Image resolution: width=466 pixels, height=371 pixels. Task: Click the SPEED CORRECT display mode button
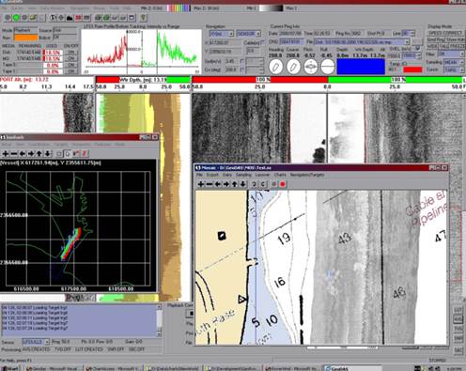445,33
